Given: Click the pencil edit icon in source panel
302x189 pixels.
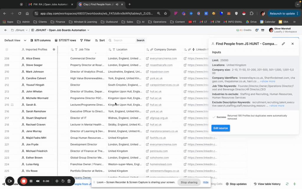Looking at the screenshot, I should click(x=283, y=44).
